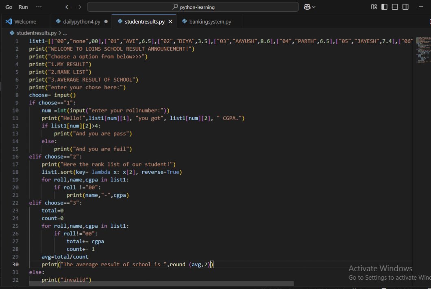Toggle secondary side bar visibility
This screenshot has height=289, width=431.
click(x=405, y=7)
